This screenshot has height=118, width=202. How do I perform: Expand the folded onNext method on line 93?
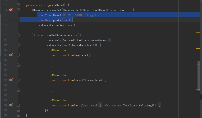click(x=18, y=105)
